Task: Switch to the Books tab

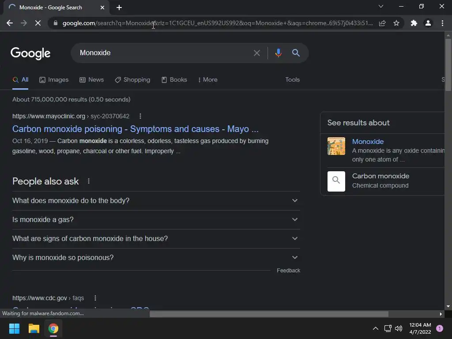Action: 174,80
